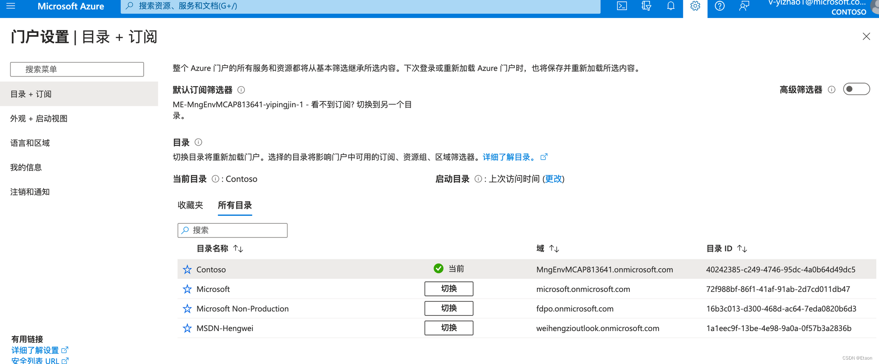
Task: Click domain weihengzioutlook.onmicrosoft.com
Action: 598,328
